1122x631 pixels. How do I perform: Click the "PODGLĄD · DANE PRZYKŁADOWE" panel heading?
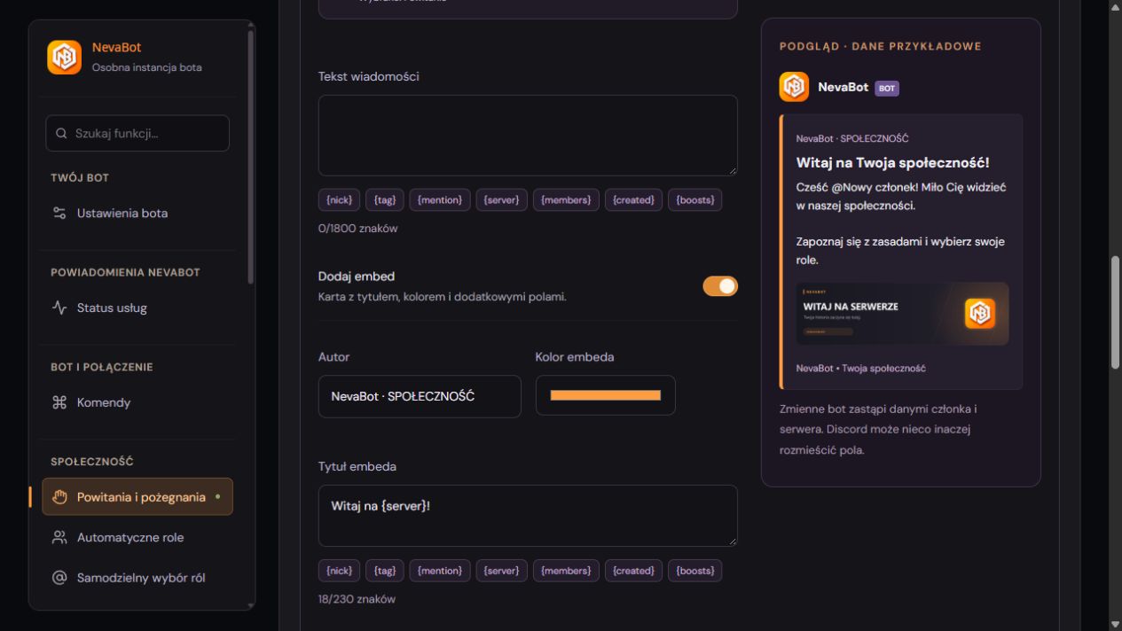(881, 46)
